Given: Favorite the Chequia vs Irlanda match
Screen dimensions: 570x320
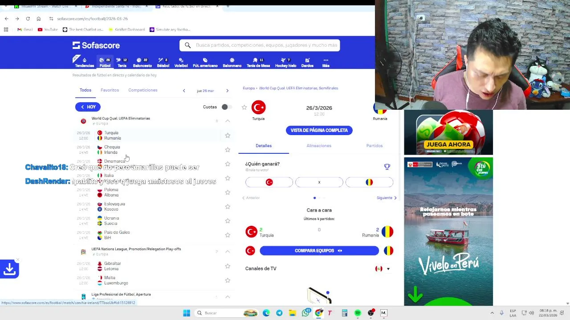Looking at the screenshot, I should click(x=228, y=149).
